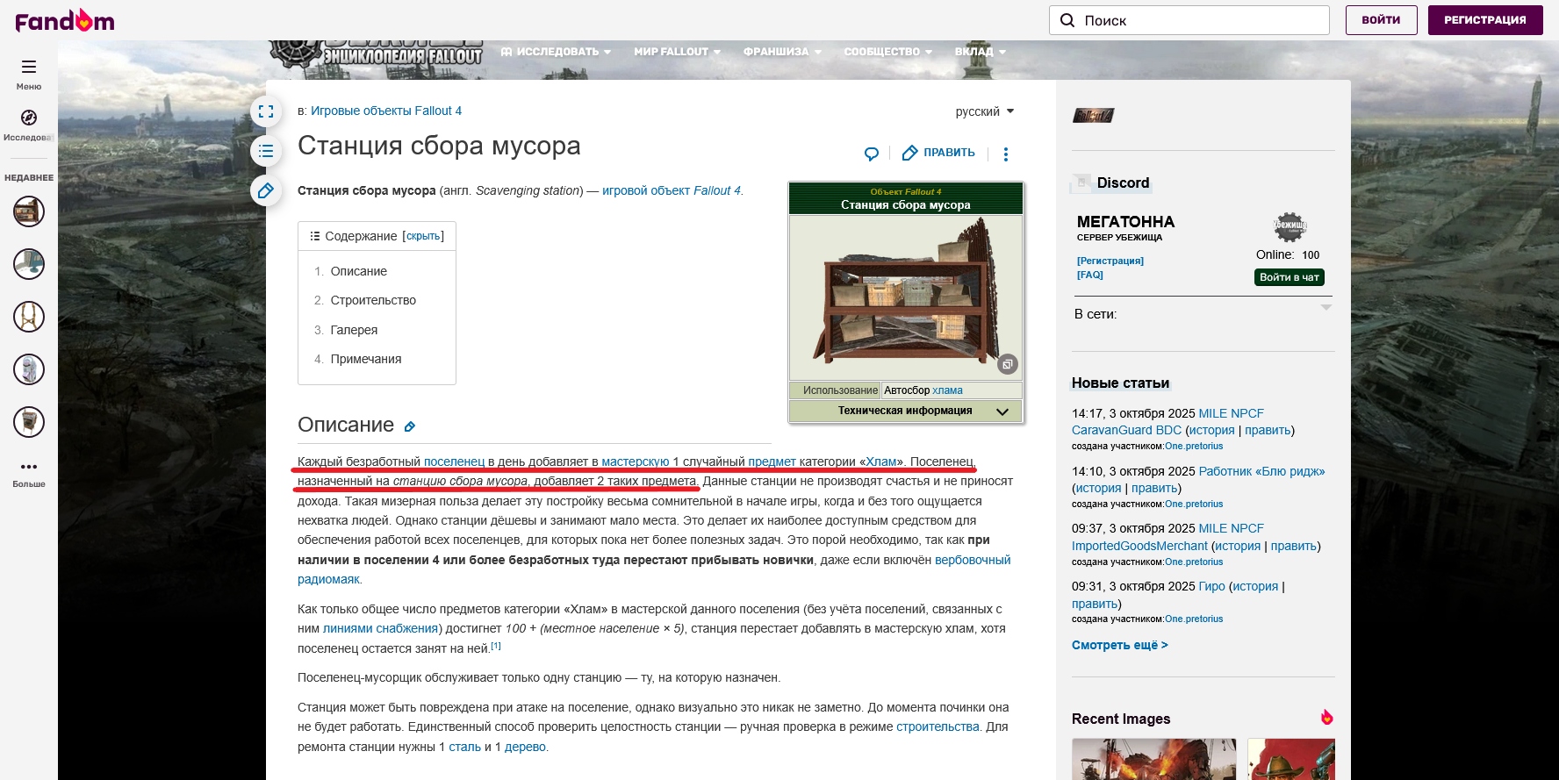1559x780 pixels.
Task: Follow the дерево link
Action: [525, 747]
